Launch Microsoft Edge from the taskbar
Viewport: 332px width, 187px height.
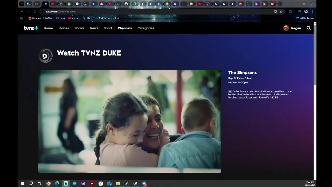click(57, 183)
